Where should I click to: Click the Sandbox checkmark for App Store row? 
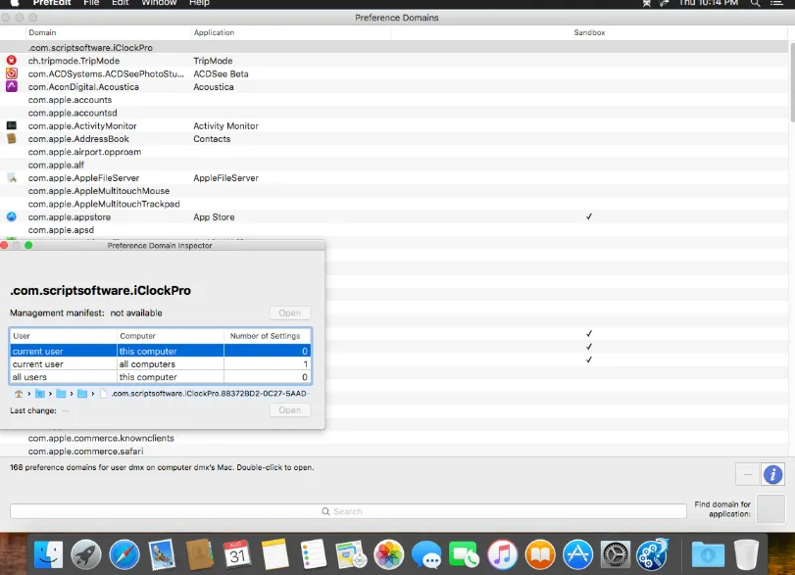tap(589, 216)
